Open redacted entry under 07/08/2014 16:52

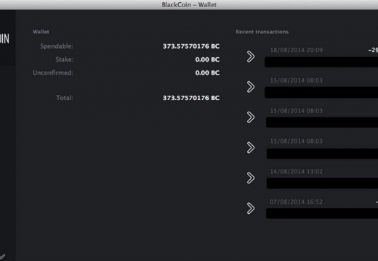322,214
